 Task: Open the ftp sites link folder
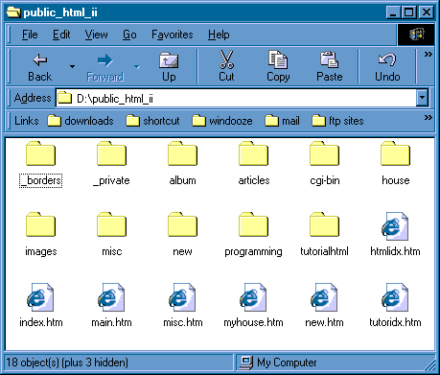(x=337, y=121)
